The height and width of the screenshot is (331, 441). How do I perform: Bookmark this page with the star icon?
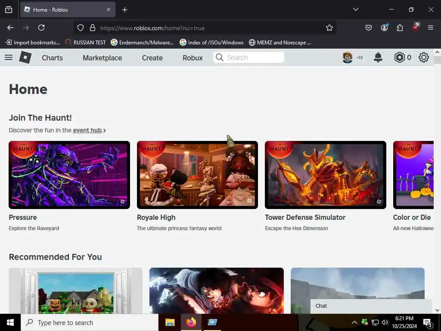(x=329, y=28)
